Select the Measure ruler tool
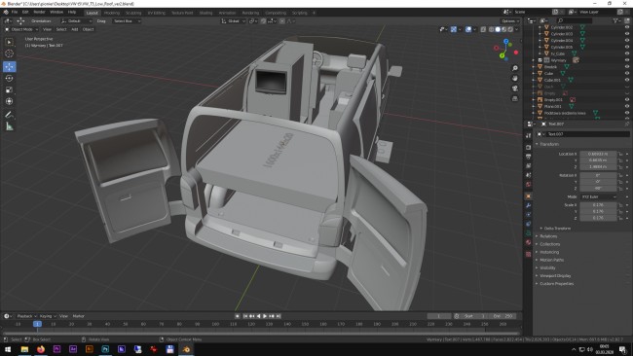Screen dimensions: 633x356 click(x=10, y=126)
